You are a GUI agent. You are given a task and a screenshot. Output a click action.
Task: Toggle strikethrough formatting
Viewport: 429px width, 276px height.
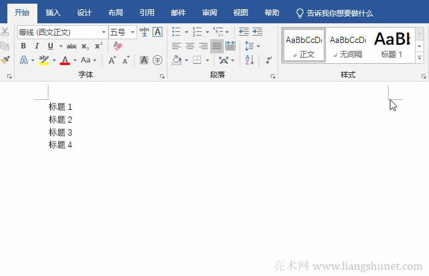pyautogui.click(x=72, y=46)
